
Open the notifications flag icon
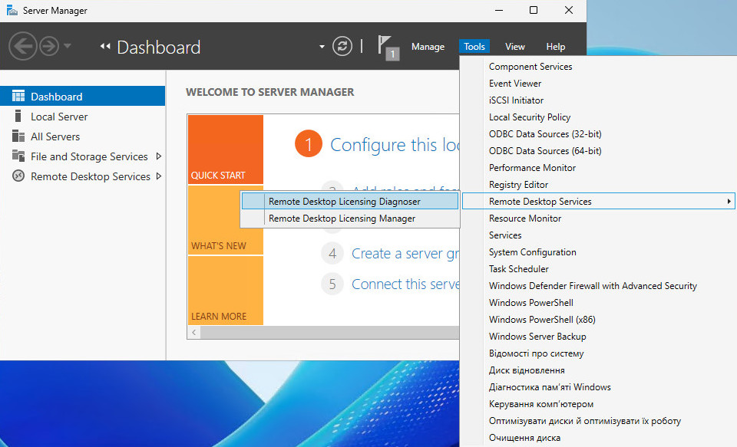tap(387, 47)
